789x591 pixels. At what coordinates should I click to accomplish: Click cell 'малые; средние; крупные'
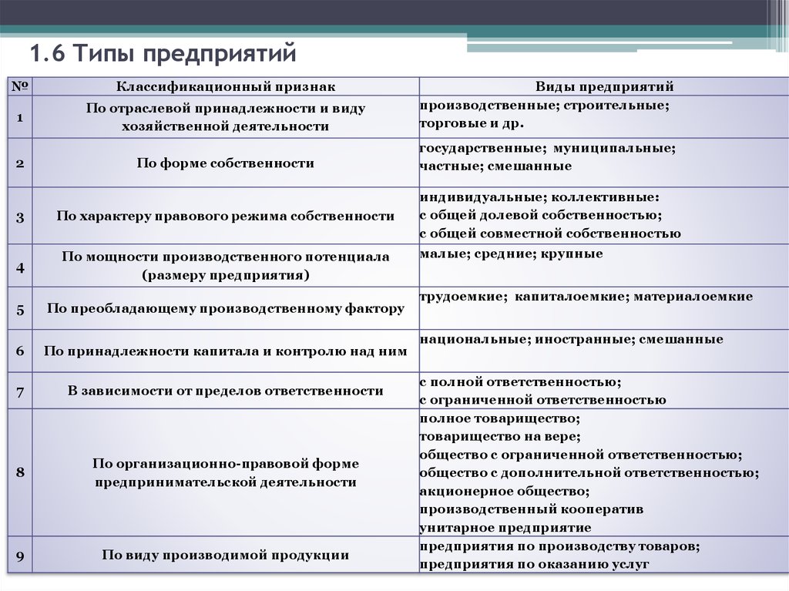(604, 267)
